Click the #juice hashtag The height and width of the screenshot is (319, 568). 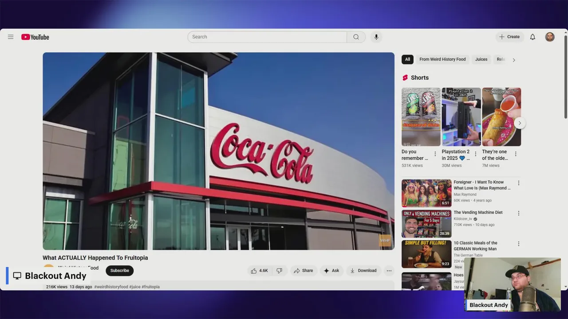point(135,287)
